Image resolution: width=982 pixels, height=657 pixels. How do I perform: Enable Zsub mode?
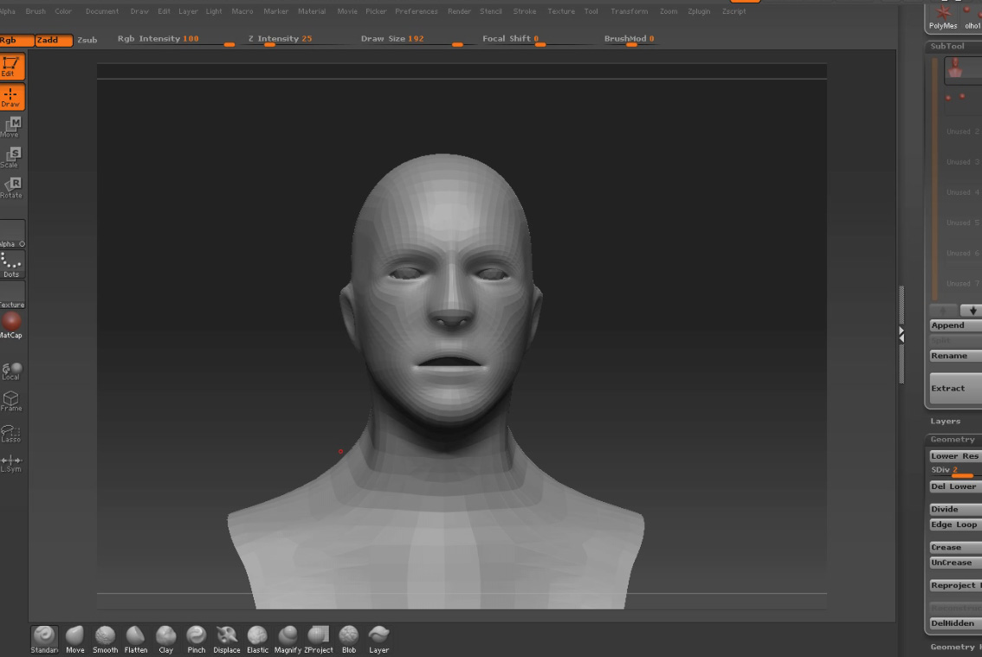click(87, 40)
